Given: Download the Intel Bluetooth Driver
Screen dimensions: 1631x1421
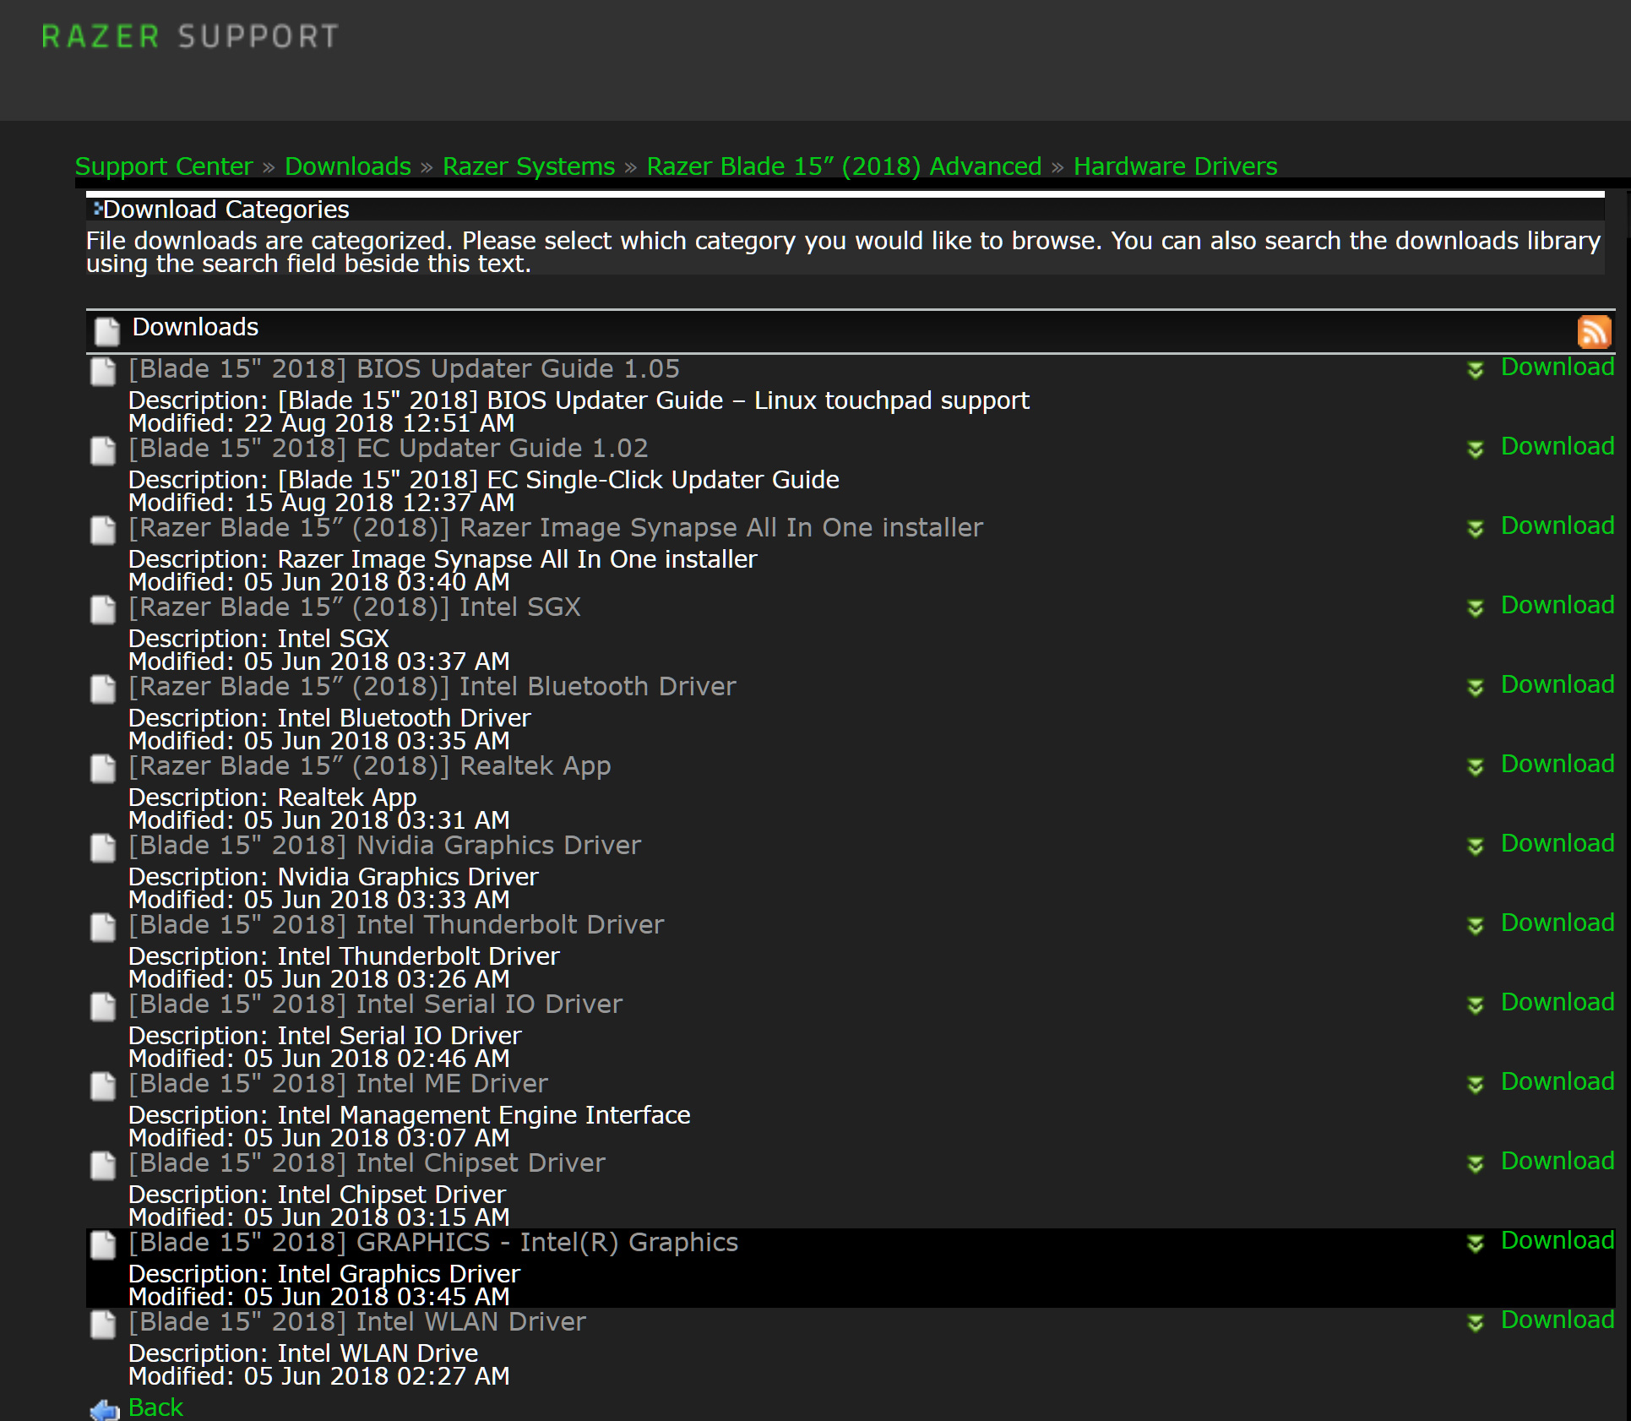Looking at the screenshot, I should 1558,684.
